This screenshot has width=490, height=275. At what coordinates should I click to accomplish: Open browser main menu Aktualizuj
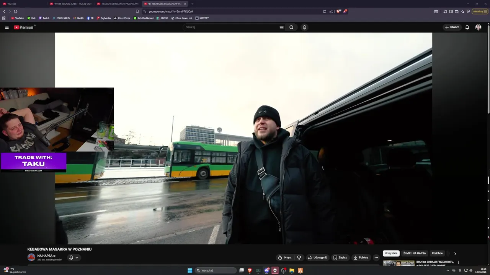tap(480, 11)
